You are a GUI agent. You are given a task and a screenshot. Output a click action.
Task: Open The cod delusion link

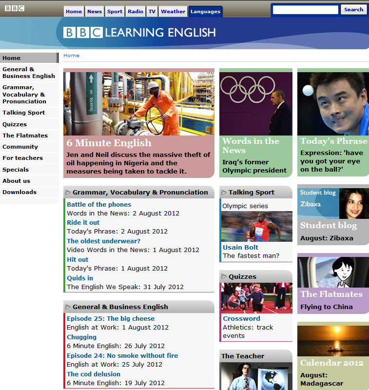point(94,374)
